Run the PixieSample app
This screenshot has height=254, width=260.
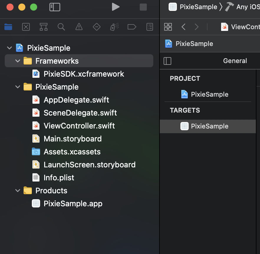tap(116, 6)
